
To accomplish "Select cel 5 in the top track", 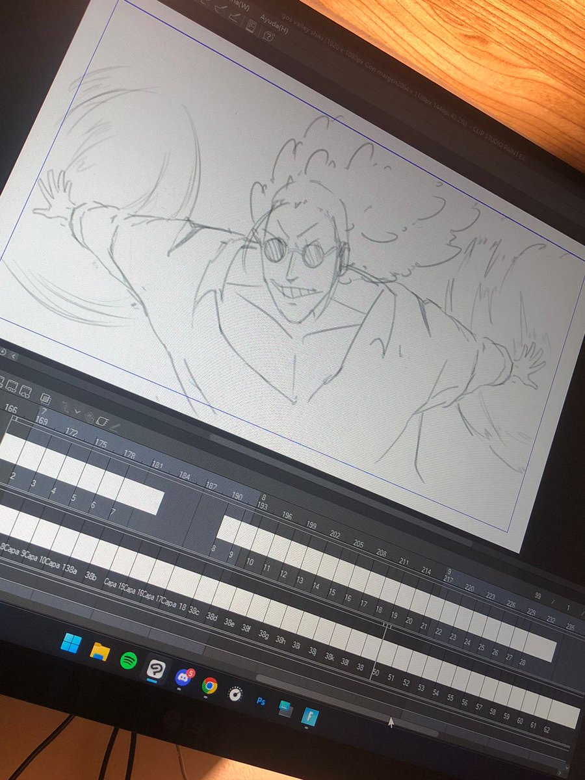I will [73, 498].
